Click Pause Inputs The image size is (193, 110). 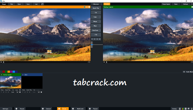(166, 4)
